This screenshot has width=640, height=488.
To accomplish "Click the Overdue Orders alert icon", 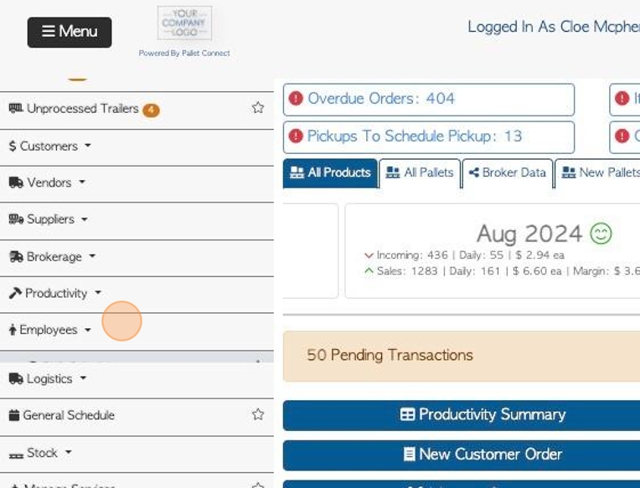I will 296,99.
